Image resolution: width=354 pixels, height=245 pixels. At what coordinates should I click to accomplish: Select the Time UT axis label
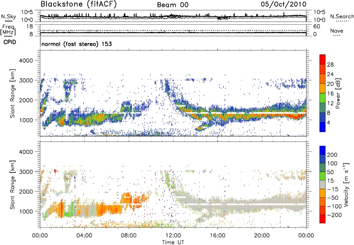pyautogui.click(x=173, y=242)
